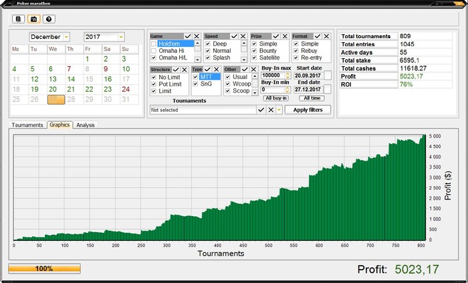This screenshot has width=468, height=283.
Task: Click the camera screenshot toolbar icon
Action: pyautogui.click(x=33, y=19)
